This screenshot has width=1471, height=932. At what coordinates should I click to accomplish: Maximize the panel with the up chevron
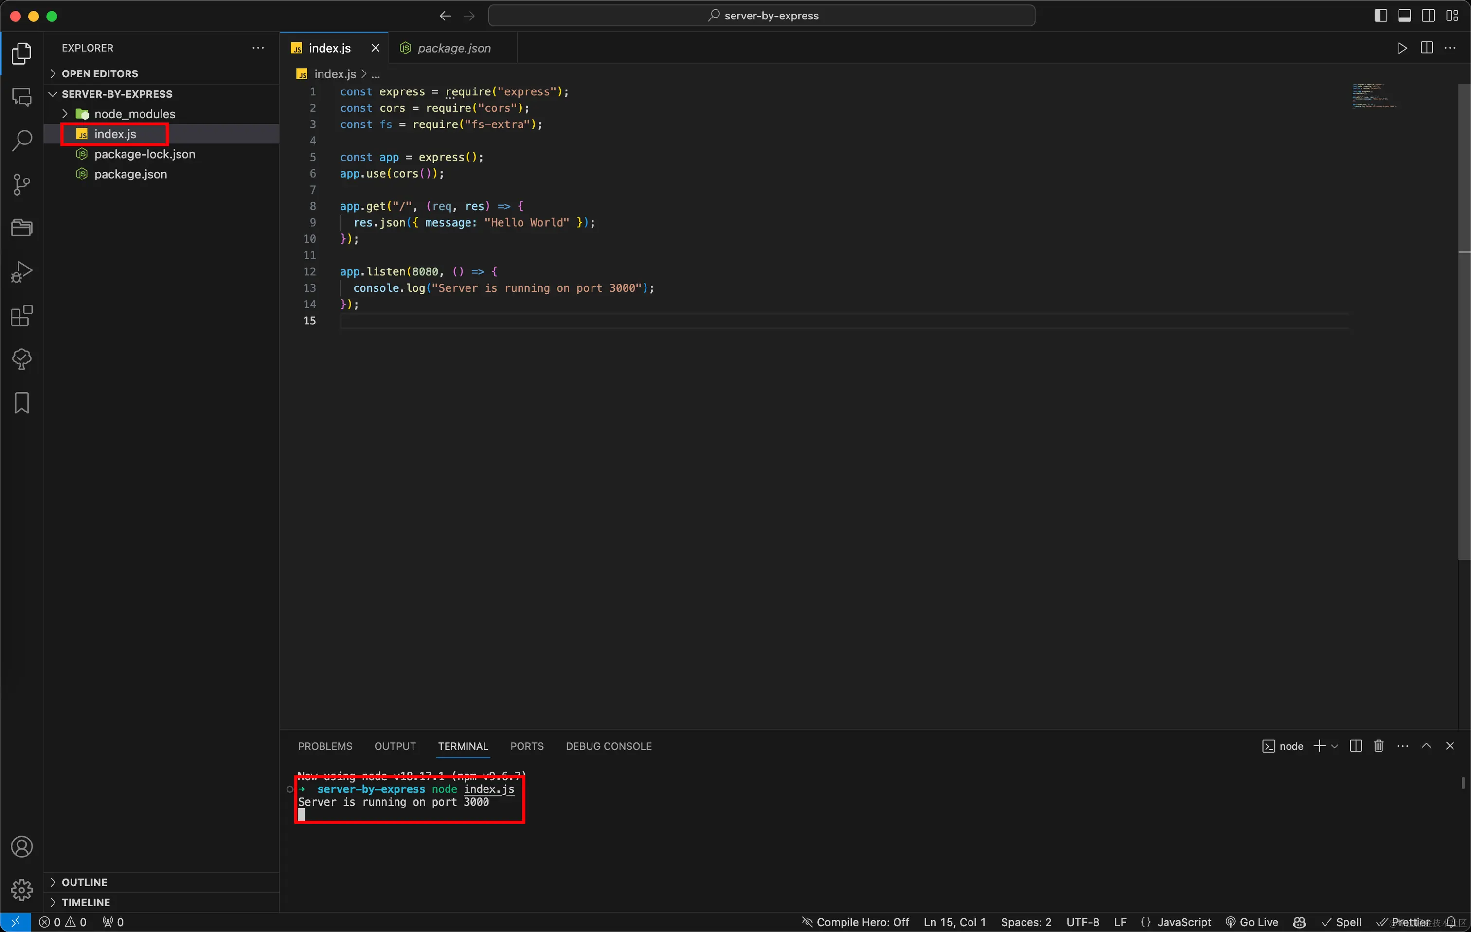tap(1426, 746)
